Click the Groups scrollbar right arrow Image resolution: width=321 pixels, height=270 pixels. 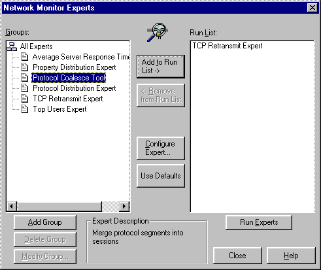[x=124, y=206]
